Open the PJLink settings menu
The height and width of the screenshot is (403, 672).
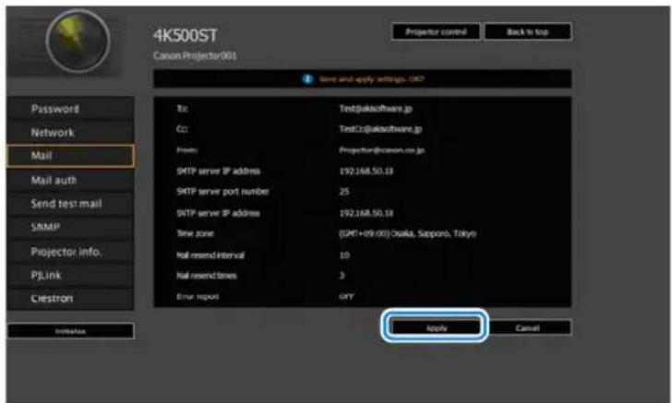click(x=71, y=276)
